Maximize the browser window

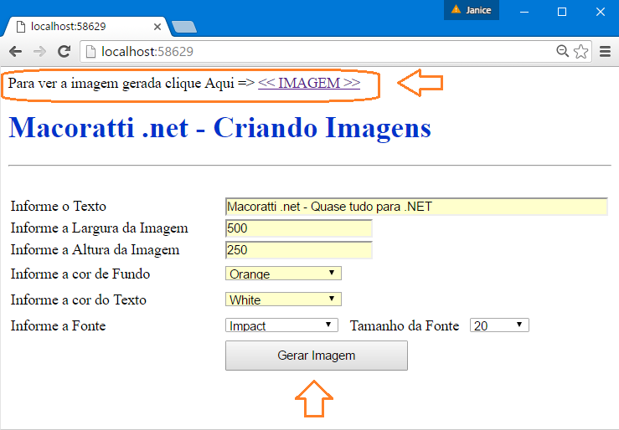(562, 12)
